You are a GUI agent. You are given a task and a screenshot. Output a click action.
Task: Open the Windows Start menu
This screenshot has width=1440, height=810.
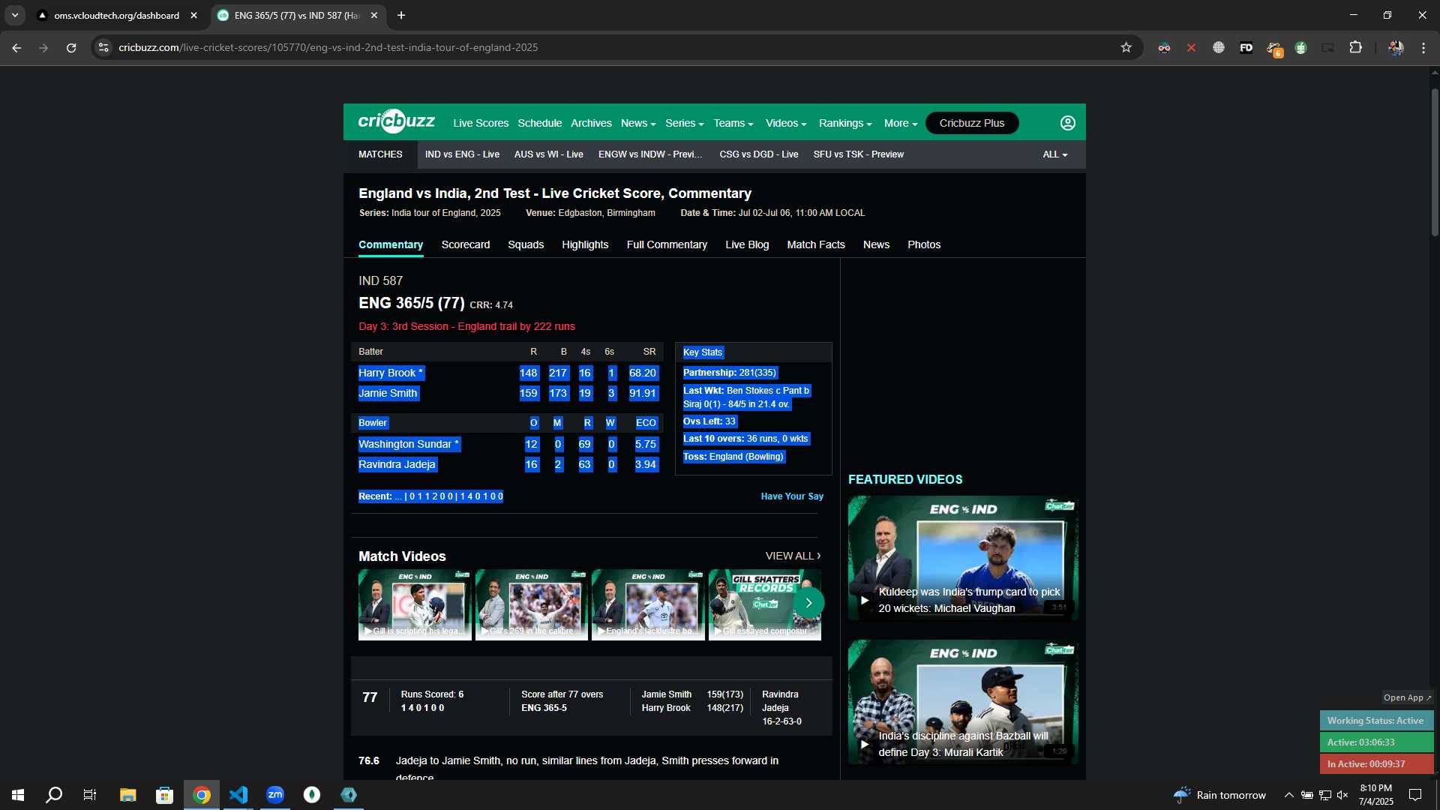[x=18, y=795]
